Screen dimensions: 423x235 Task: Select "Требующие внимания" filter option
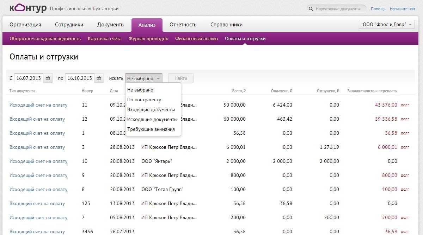coord(151,129)
